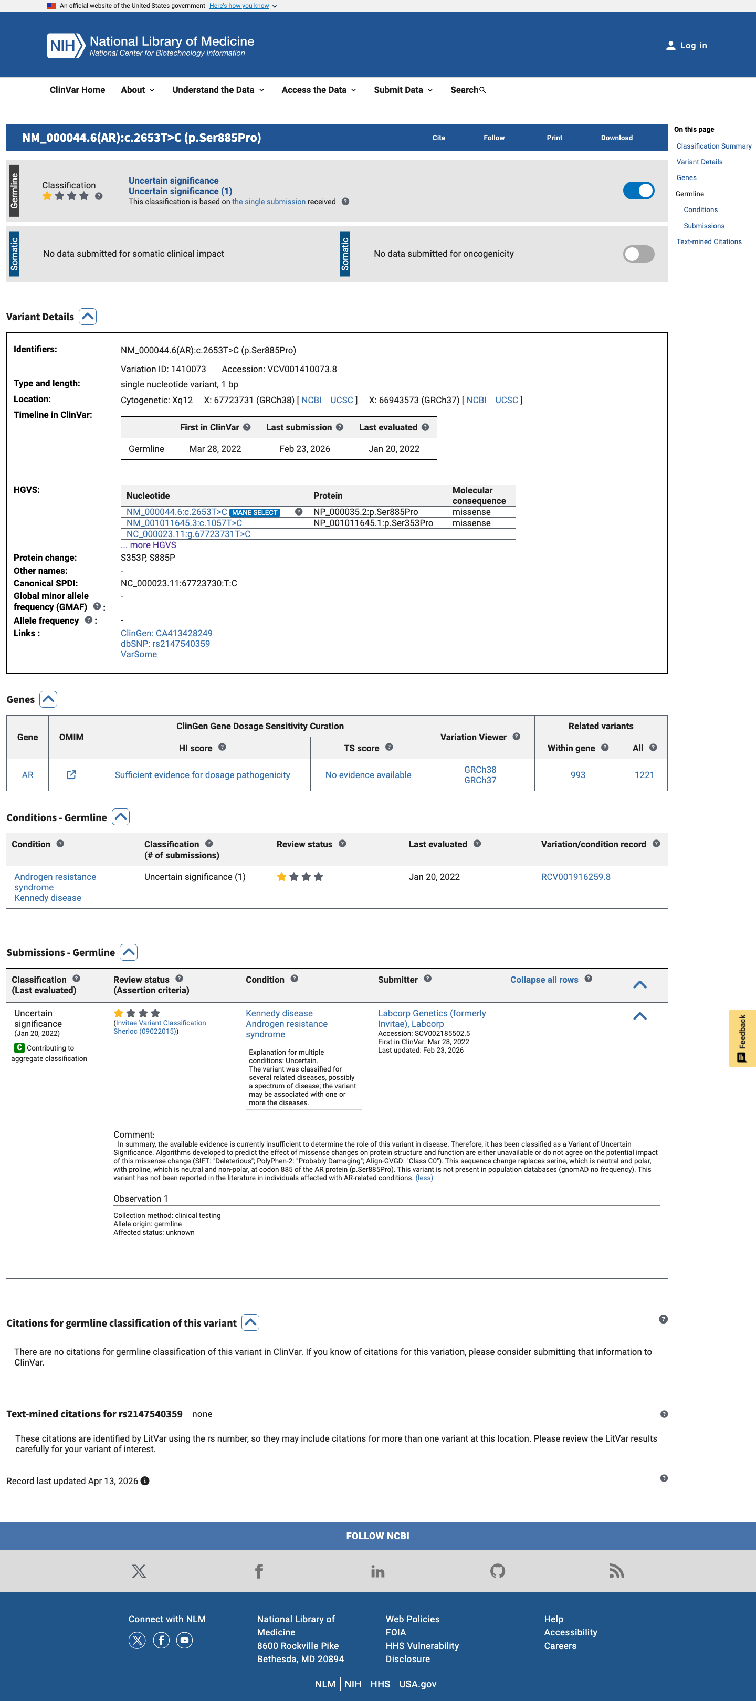Screen dimensions: 756x1701
Task: Collapse the Variant Details section
Action: click(x=88, y=316)
